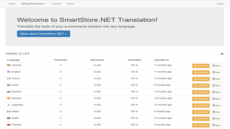This screenshot has height=129, width=230.
Task: Click Chinese row '9 months ago' text
Action: (x=162, y=125)
